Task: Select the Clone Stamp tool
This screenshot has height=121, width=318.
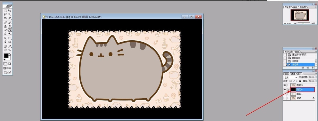Action: point(5,26)
